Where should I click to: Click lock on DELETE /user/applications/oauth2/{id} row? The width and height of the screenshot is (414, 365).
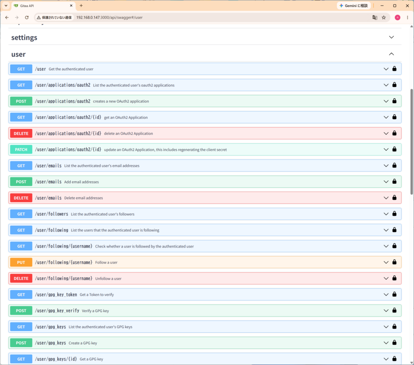(x=394, y=133)
